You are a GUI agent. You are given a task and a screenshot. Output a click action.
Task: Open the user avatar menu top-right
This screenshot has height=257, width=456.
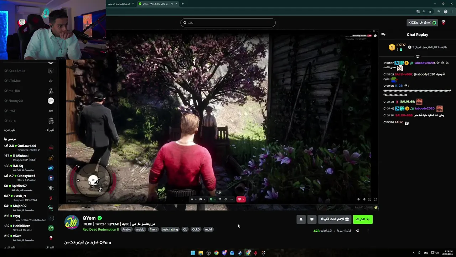click(444, 22)
